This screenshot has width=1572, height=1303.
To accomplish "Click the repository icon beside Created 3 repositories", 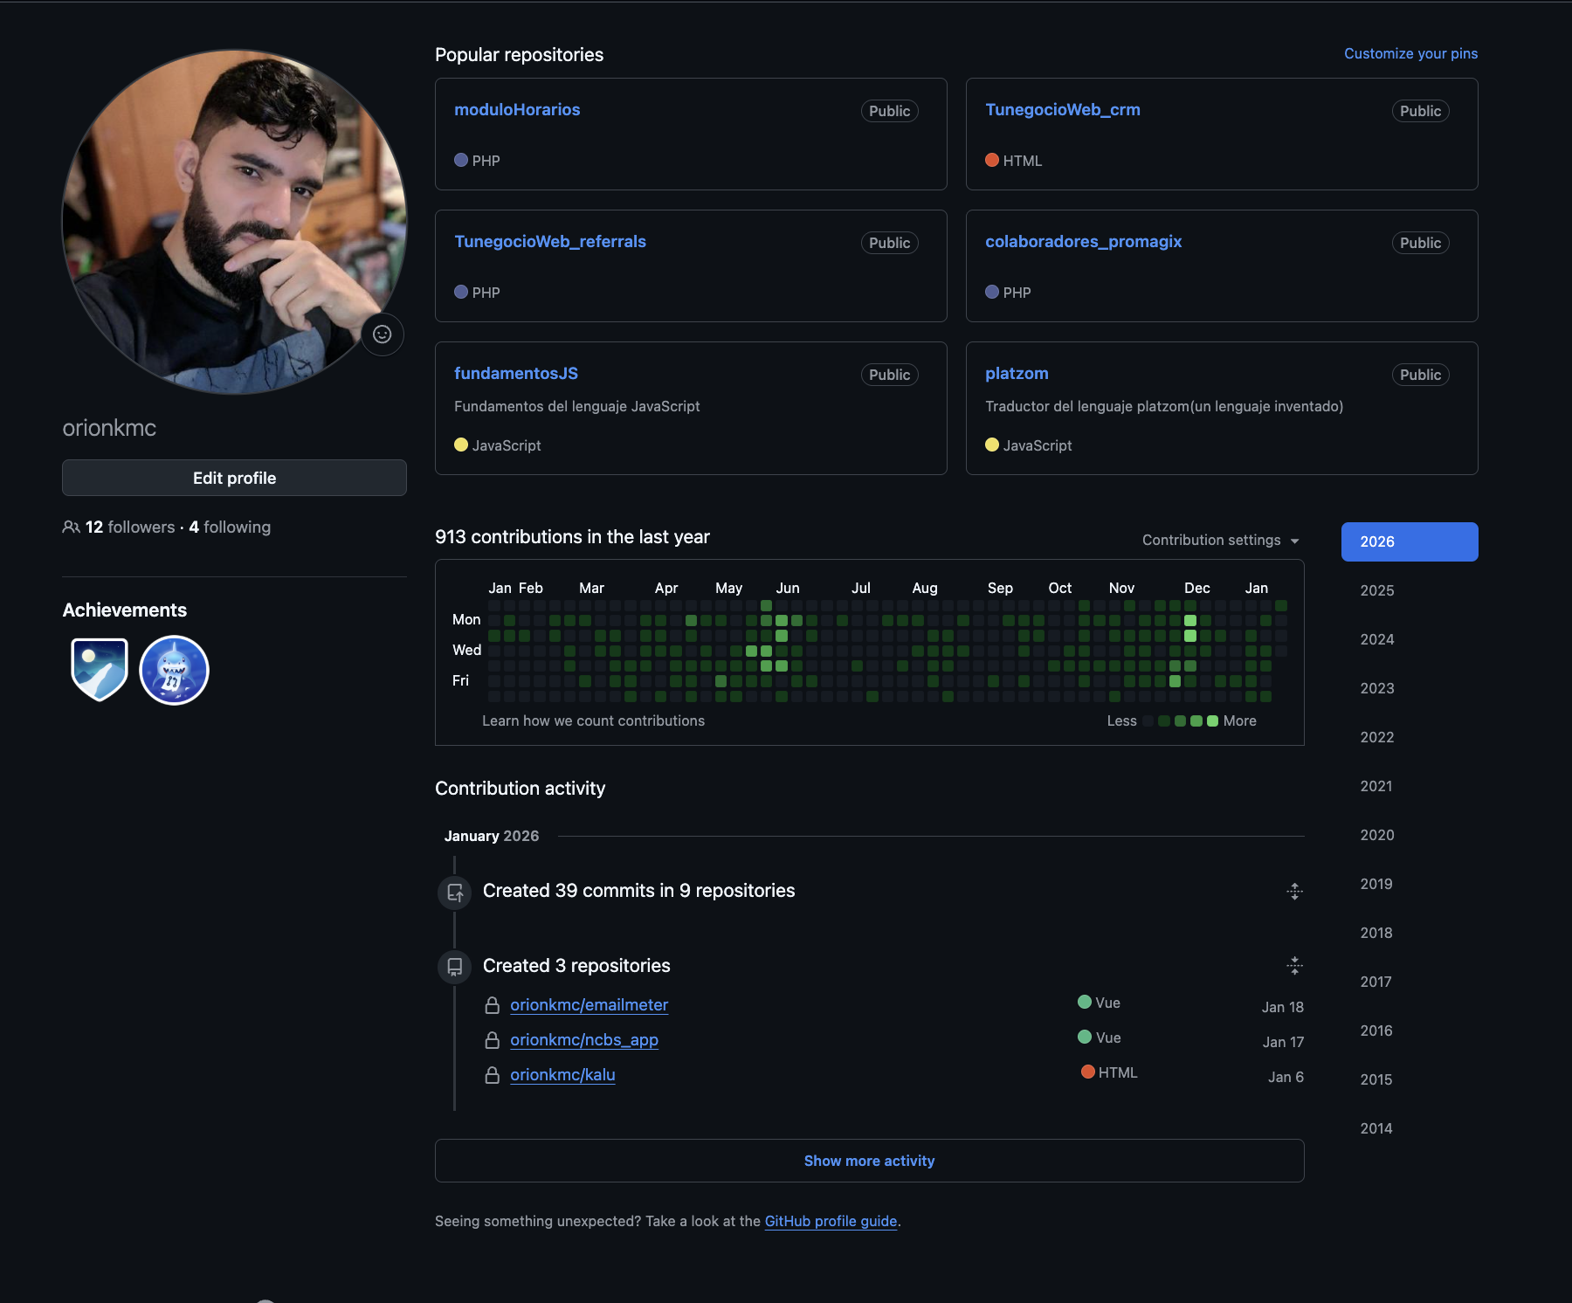I will click(454, 967).
